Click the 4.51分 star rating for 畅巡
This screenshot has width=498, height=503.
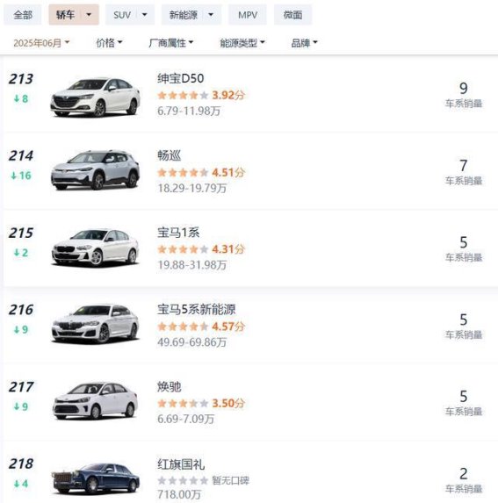(201, 173)
